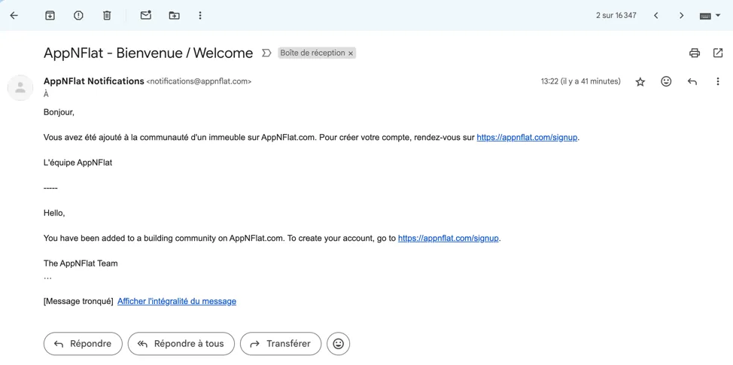Archive this email

tap(50, 15)
